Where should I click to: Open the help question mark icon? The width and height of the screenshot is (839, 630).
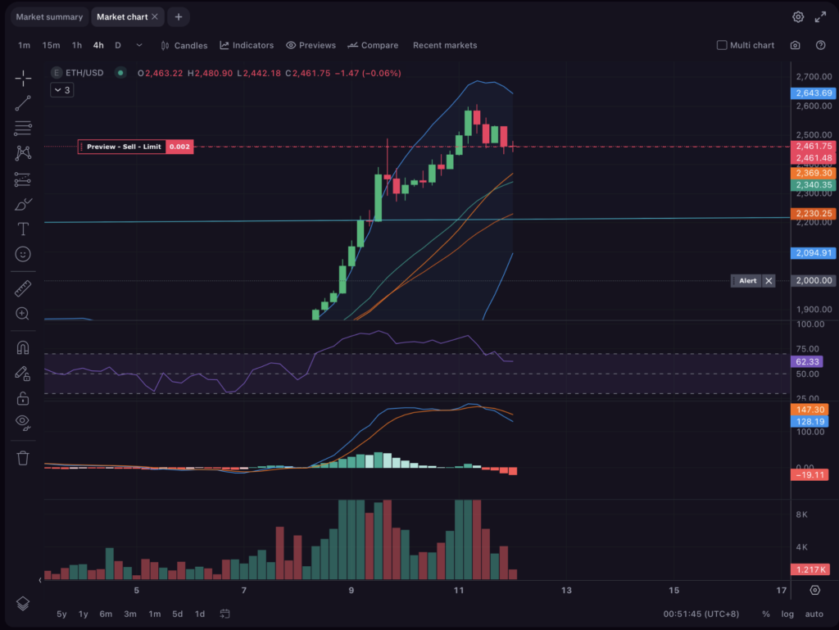pos(820,45)
